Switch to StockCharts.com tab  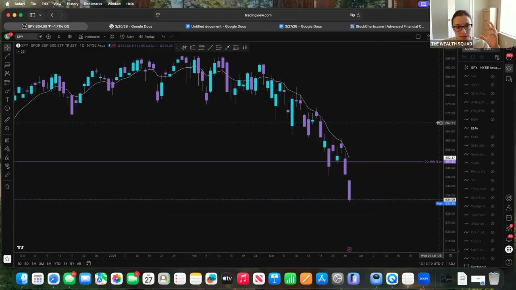(x=387, y=26)
